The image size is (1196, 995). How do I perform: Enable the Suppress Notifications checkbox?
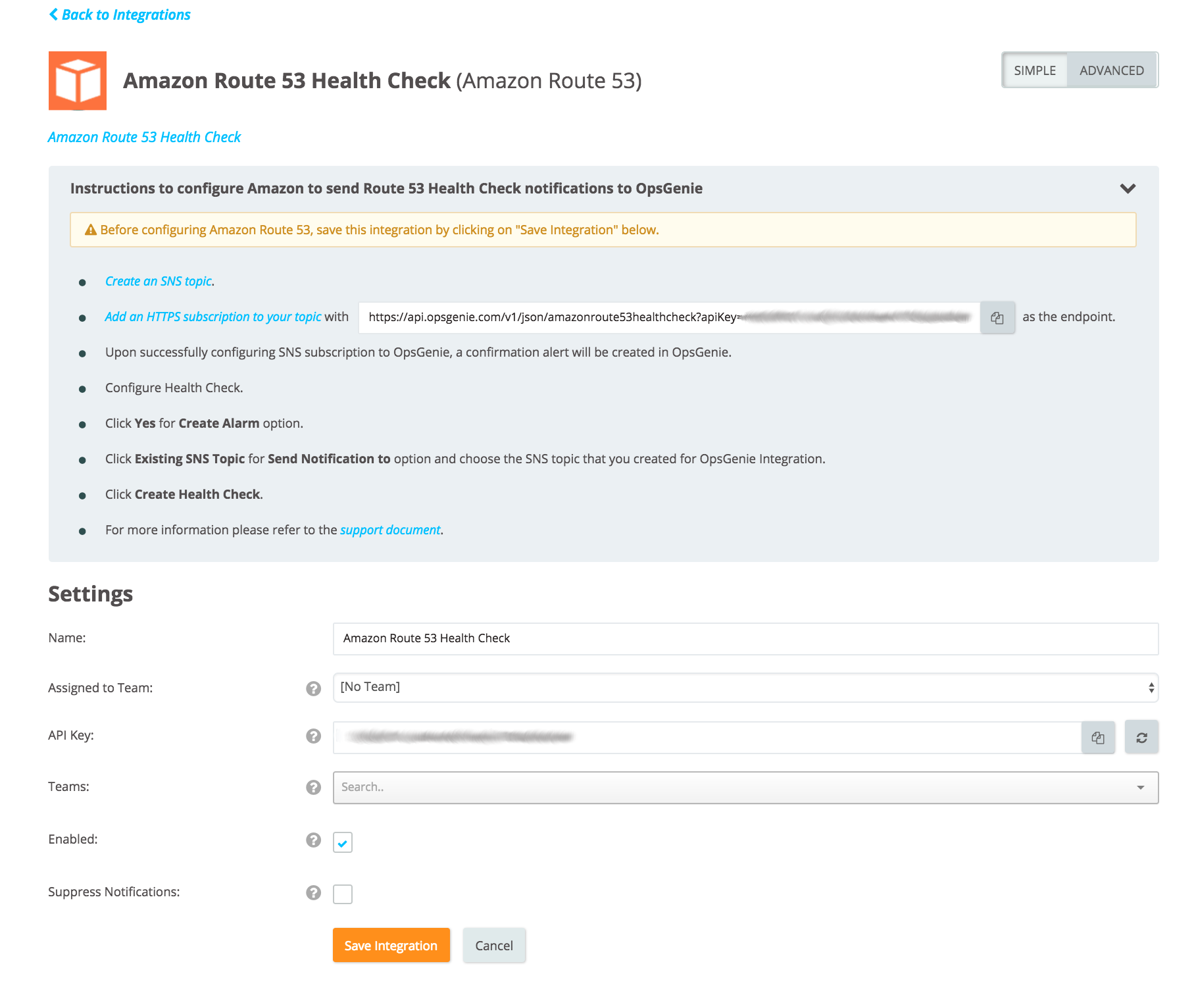click(x=343, y=894)
